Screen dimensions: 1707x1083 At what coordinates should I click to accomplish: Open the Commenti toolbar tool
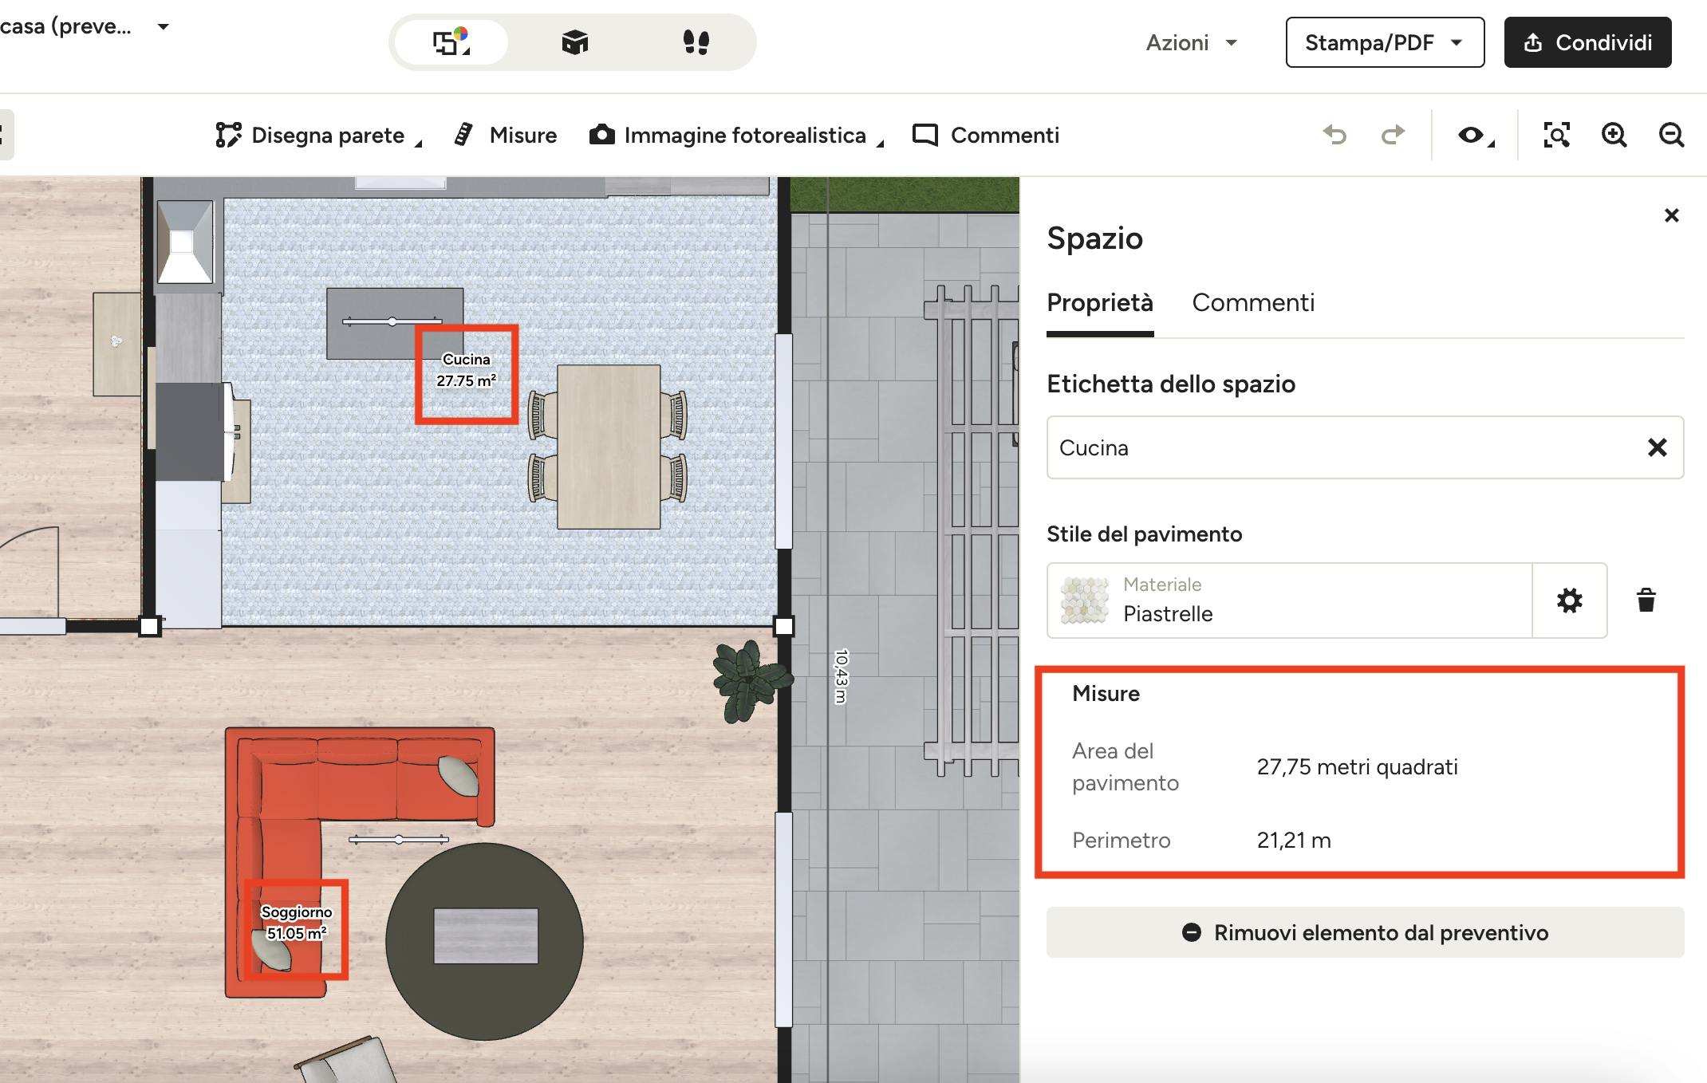click(x=986, y=135)
